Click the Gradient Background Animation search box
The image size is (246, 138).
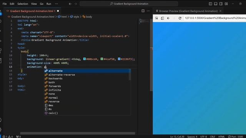tap(129, 4)
